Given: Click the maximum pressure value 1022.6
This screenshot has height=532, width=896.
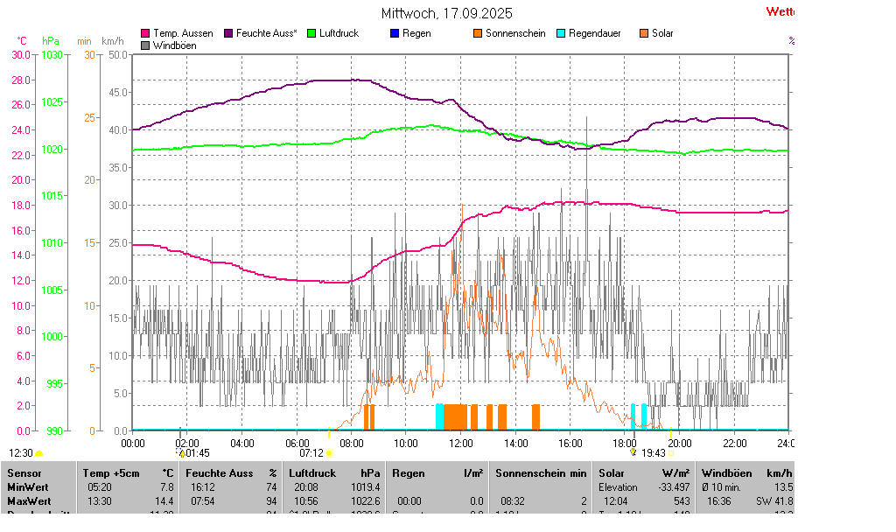Looking at the screenshot, I should tap(366, 501).
